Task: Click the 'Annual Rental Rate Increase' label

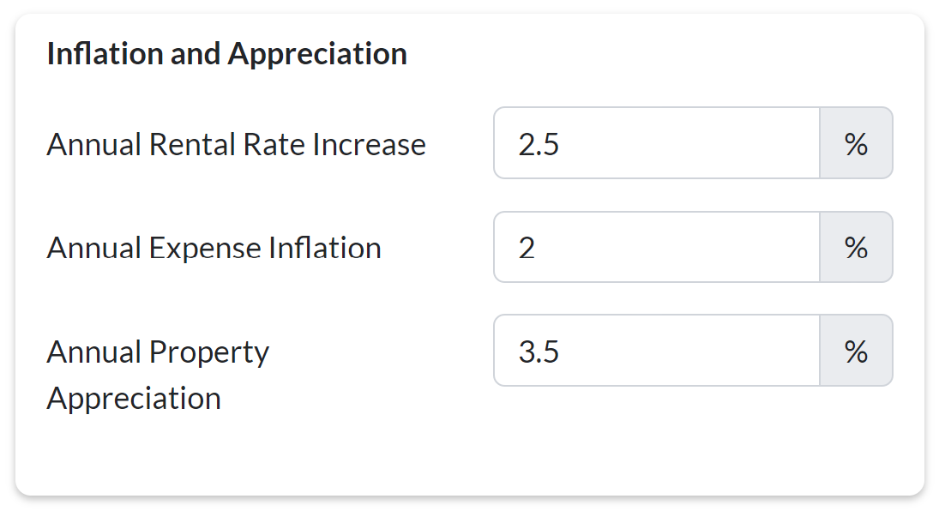Action: 236,144
